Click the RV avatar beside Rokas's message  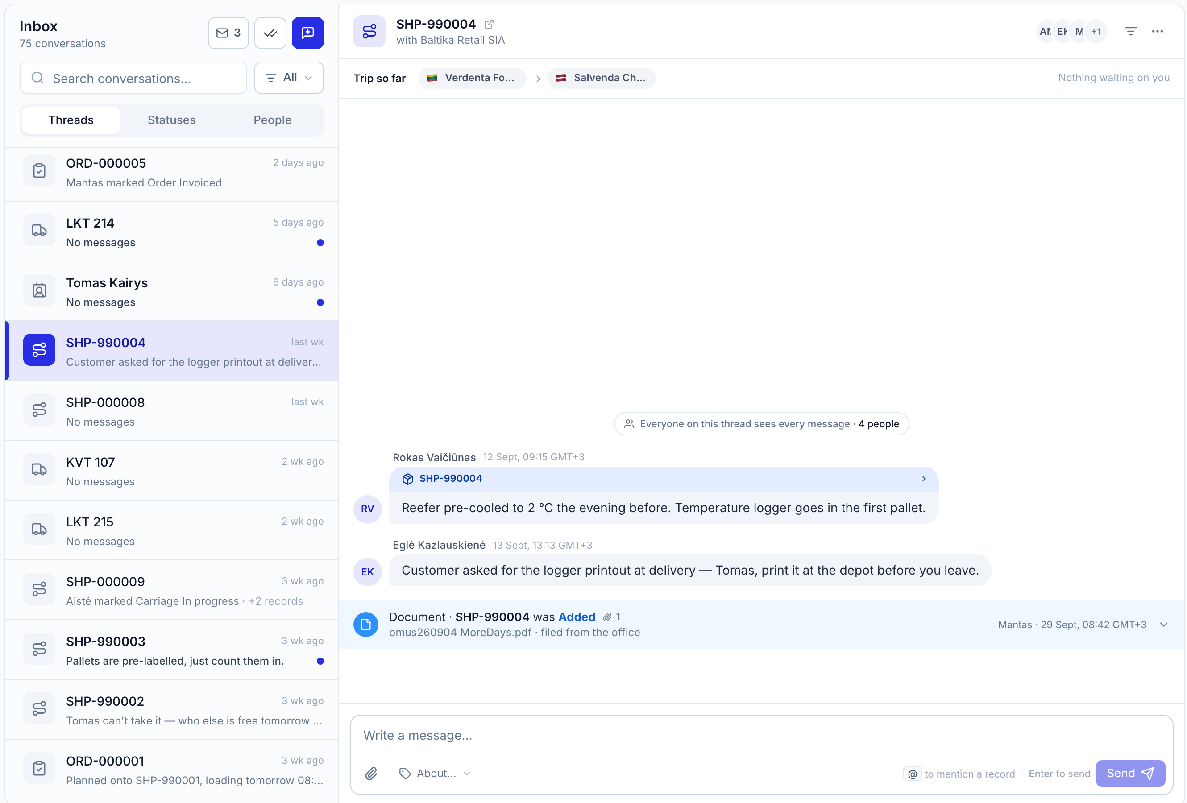[367, 509]
